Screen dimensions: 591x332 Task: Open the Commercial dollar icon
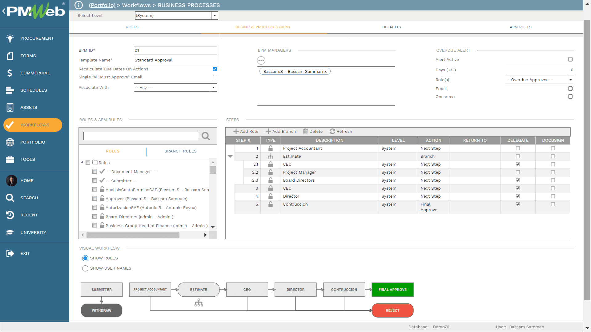(10, 73)
